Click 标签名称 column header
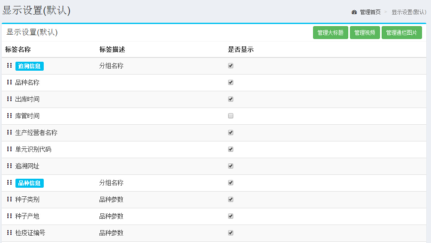This screenshot has height=243, width=431. 18,49
